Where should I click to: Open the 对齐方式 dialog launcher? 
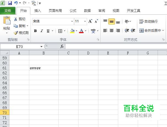click(x=163, y=39)
